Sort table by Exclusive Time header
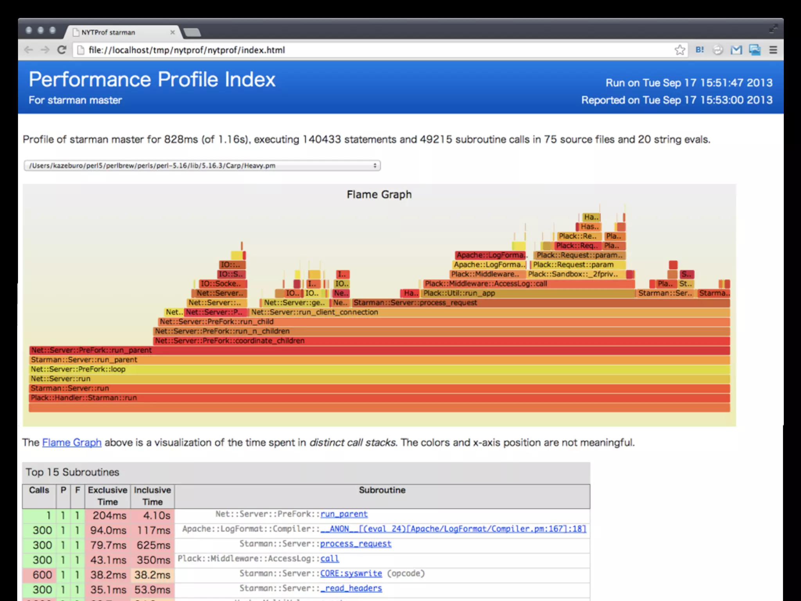 tap(108, 496)
